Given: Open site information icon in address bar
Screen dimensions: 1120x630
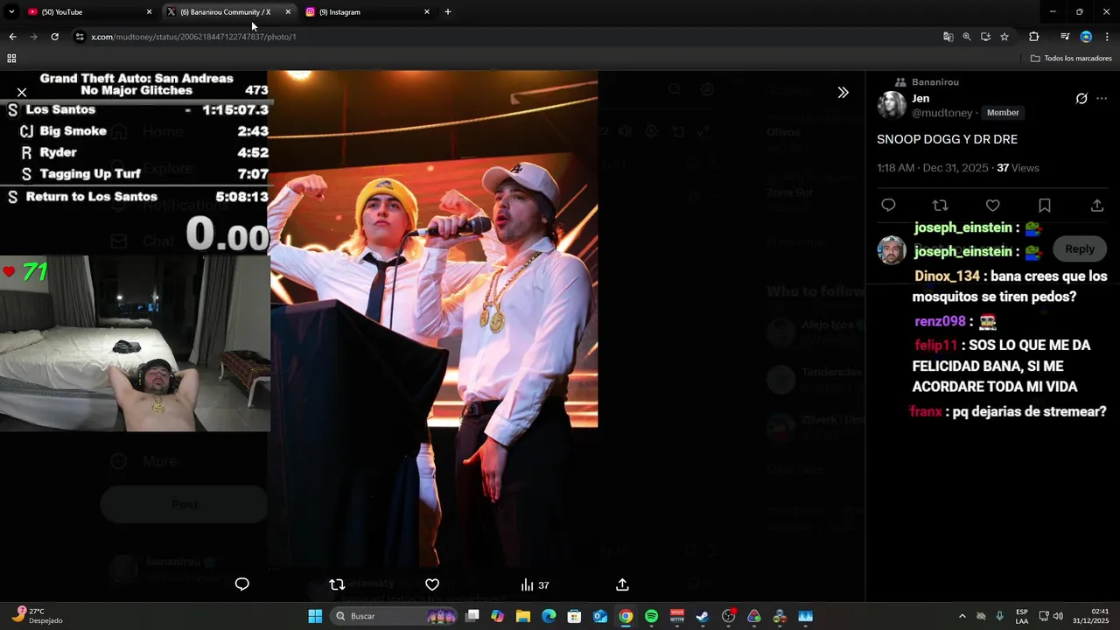Looking at the screenshot, I should (80, 37).
